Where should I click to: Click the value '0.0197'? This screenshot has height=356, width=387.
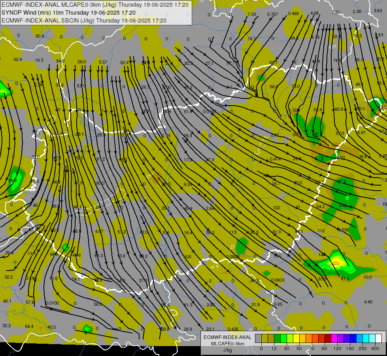pyautogui.click(x=210, y=112)
